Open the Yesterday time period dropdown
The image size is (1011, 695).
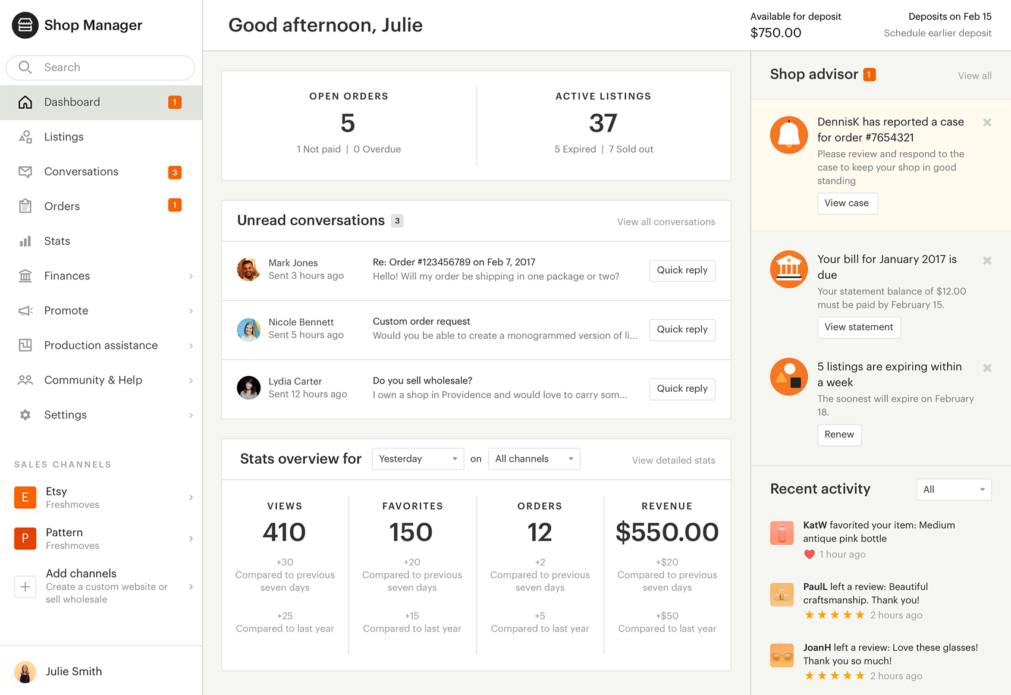click(x=417, y=459)
